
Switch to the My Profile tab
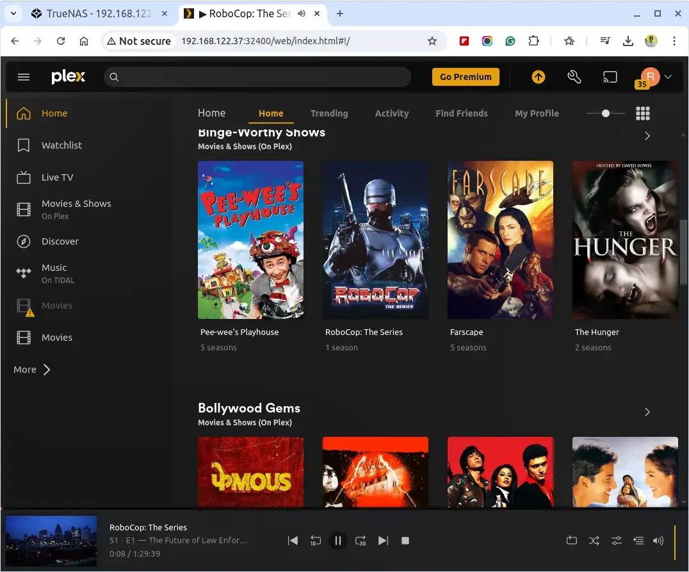click(x=537, y=113)
